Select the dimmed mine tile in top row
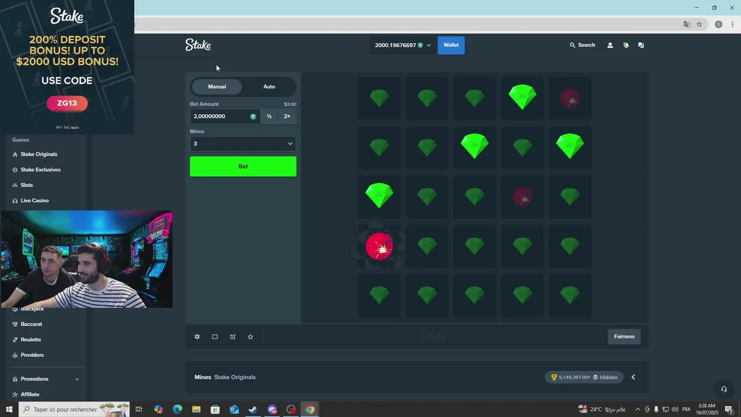This screenshot has width=741, height=417. 570,98
